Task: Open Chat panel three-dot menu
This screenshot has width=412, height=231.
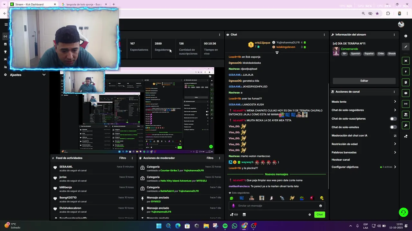Action: [x=324, y=35]
